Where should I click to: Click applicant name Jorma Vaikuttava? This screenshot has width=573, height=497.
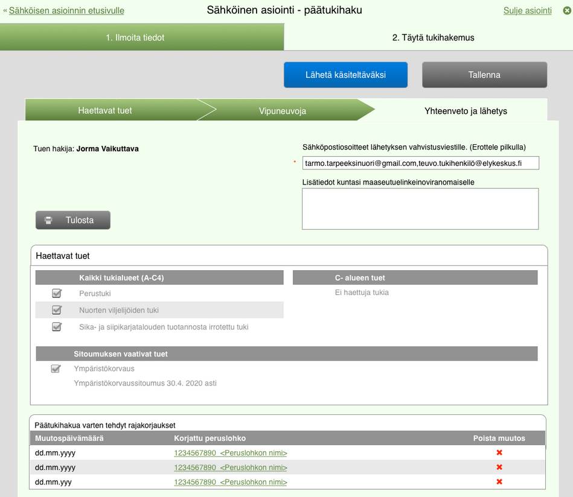click(x=107, y=148)
